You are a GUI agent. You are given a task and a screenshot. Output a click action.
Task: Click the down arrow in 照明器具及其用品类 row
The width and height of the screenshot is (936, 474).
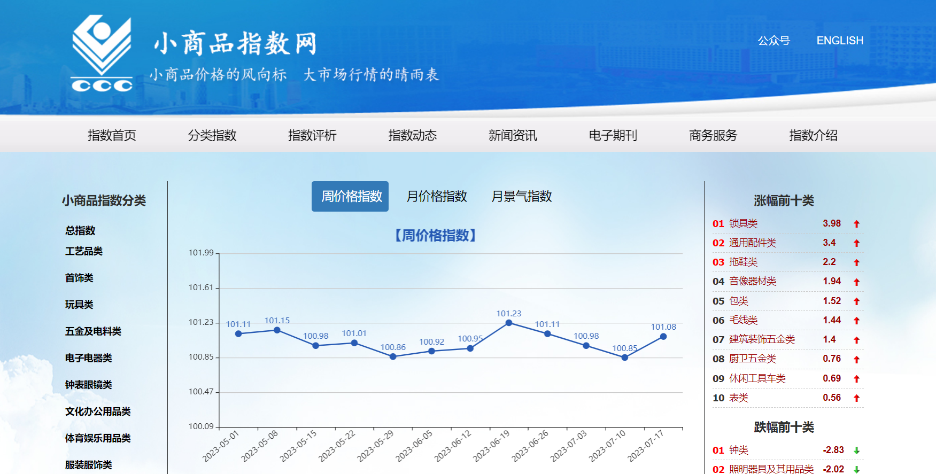(x=856, y=469)
